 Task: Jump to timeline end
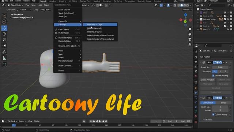pyautogui.click(x=106, y=121)
